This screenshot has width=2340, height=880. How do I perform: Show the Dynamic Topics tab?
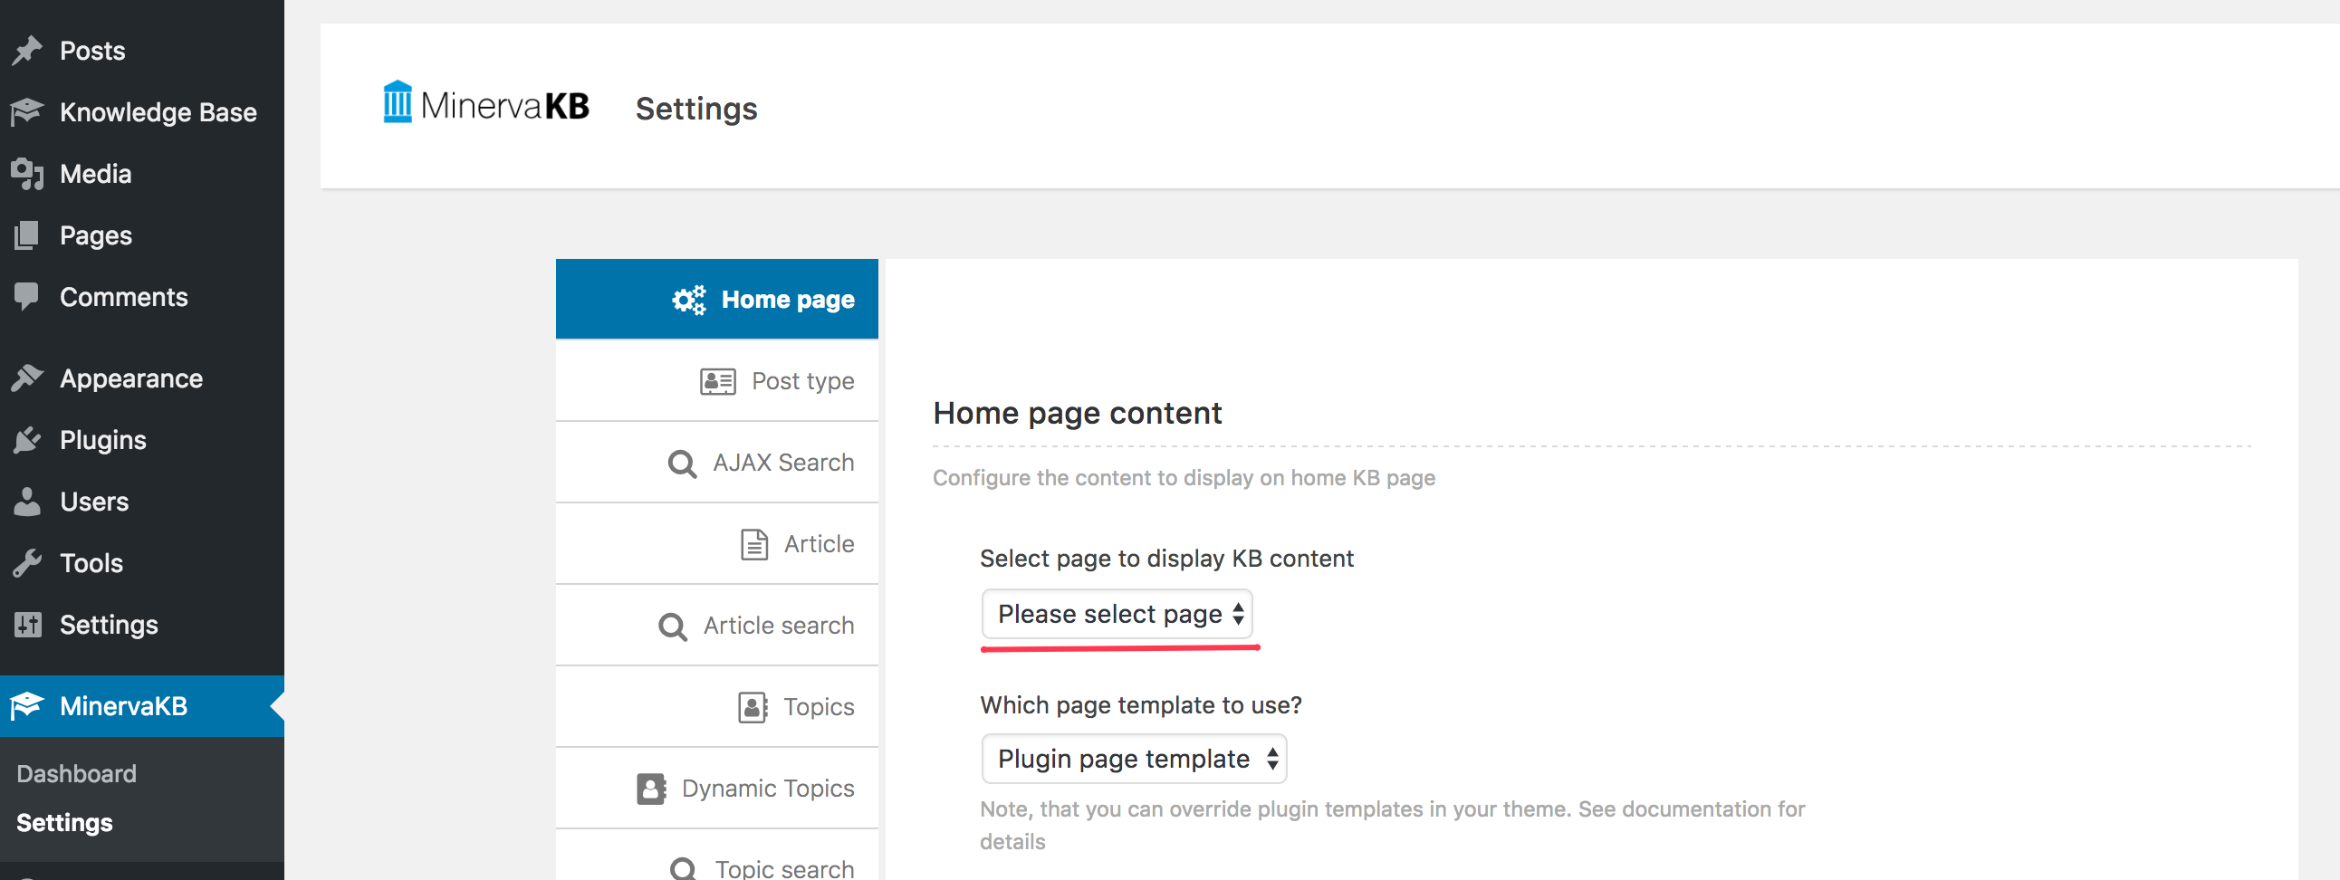tap(747, 789)
